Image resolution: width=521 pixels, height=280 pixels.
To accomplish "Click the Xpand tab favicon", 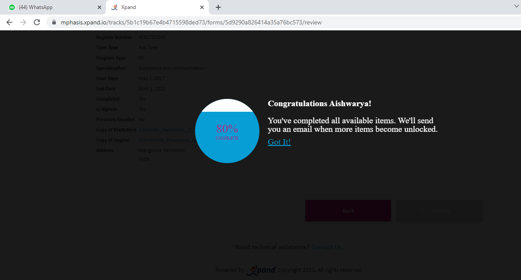I will click(114, 7).
